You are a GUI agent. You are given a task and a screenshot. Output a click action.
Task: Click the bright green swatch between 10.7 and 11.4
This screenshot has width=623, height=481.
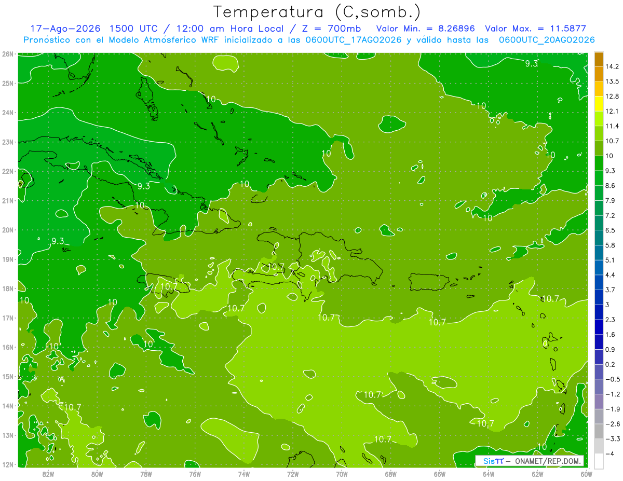point(599,133)
